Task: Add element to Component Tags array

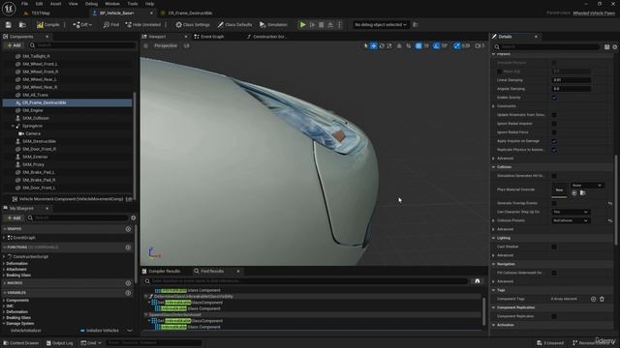Action: pyautogui.click(x=593, y=299)
